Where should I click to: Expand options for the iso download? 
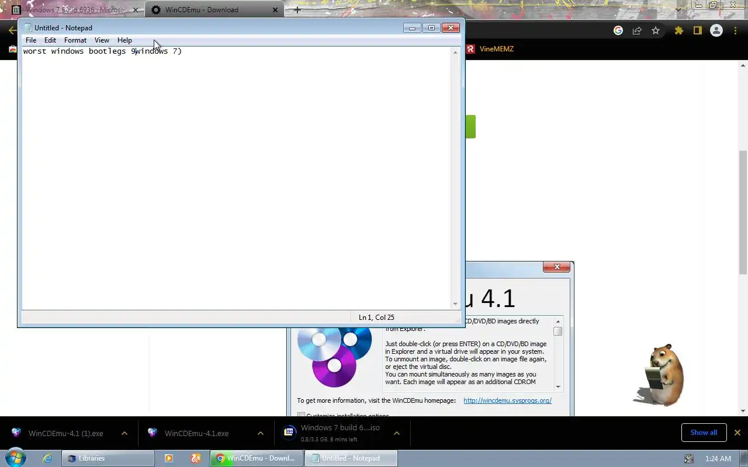(x=396, y=433)
